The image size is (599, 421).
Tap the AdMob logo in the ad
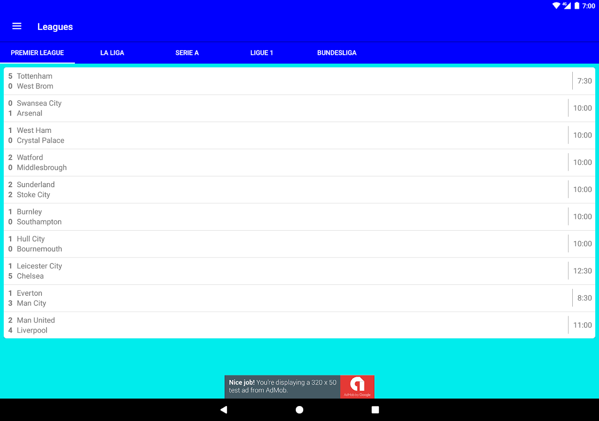(357, 387)
